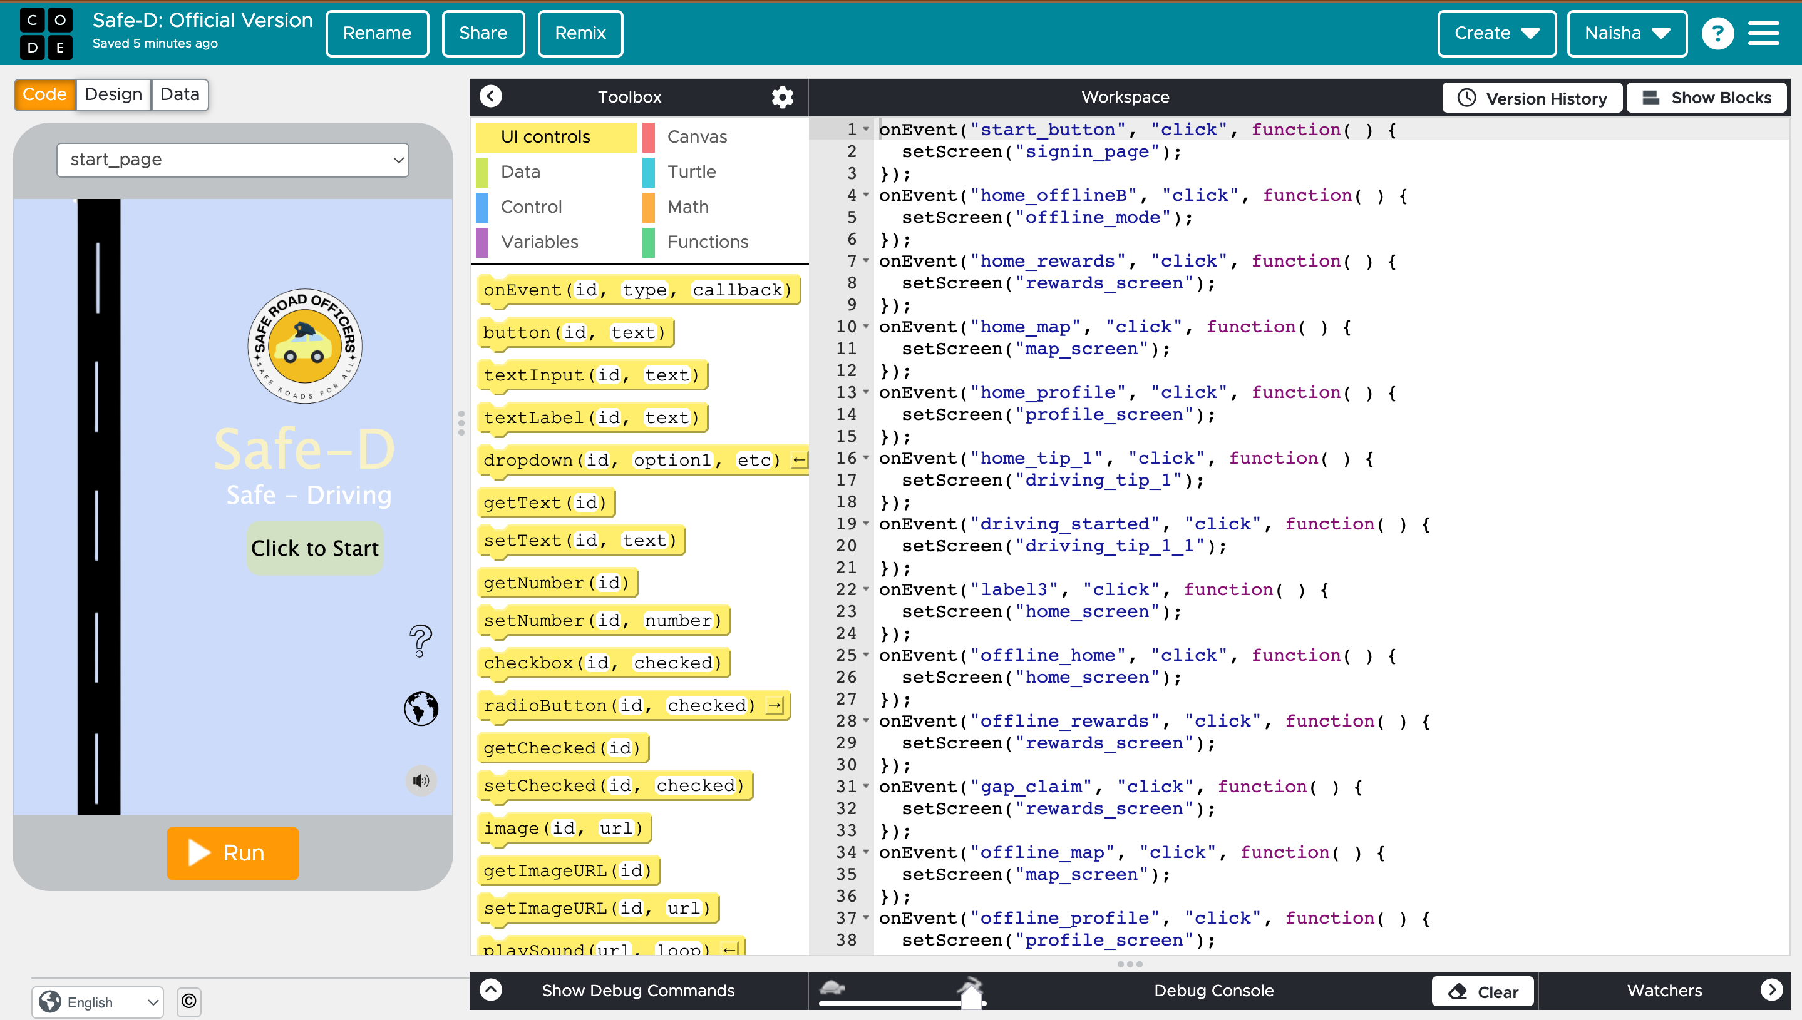Screen dimensions: 1802x1020
Task: Click the copyright icon at bottom left
Action: tap(188, 1001)
